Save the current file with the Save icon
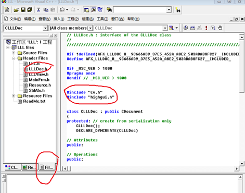The image size is (245, 193). (23, 10)
